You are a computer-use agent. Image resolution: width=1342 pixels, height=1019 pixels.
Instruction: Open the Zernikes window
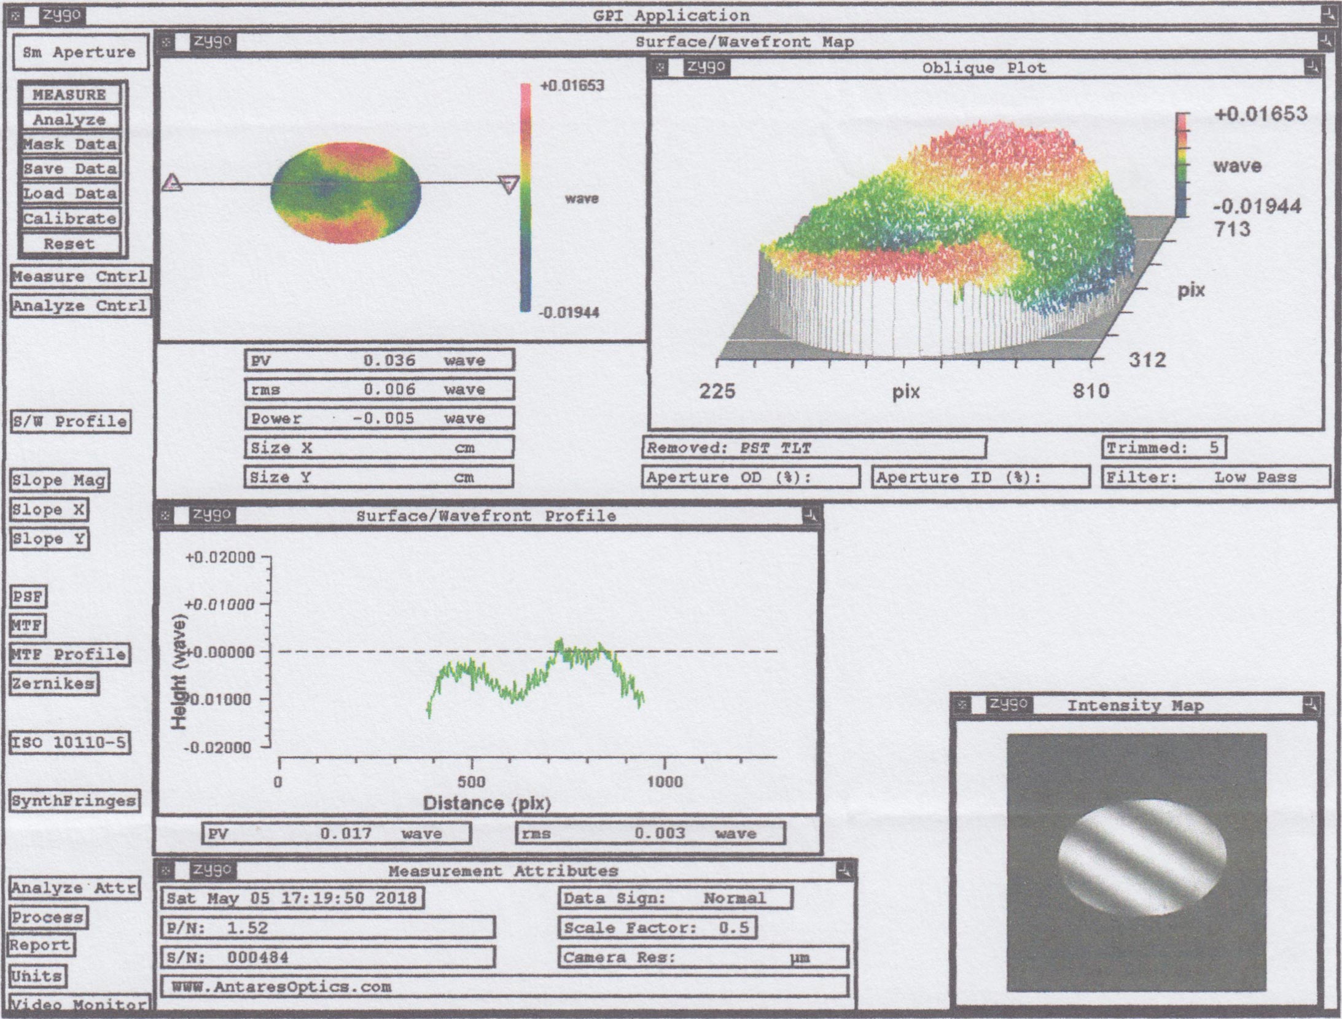[53, 684]
